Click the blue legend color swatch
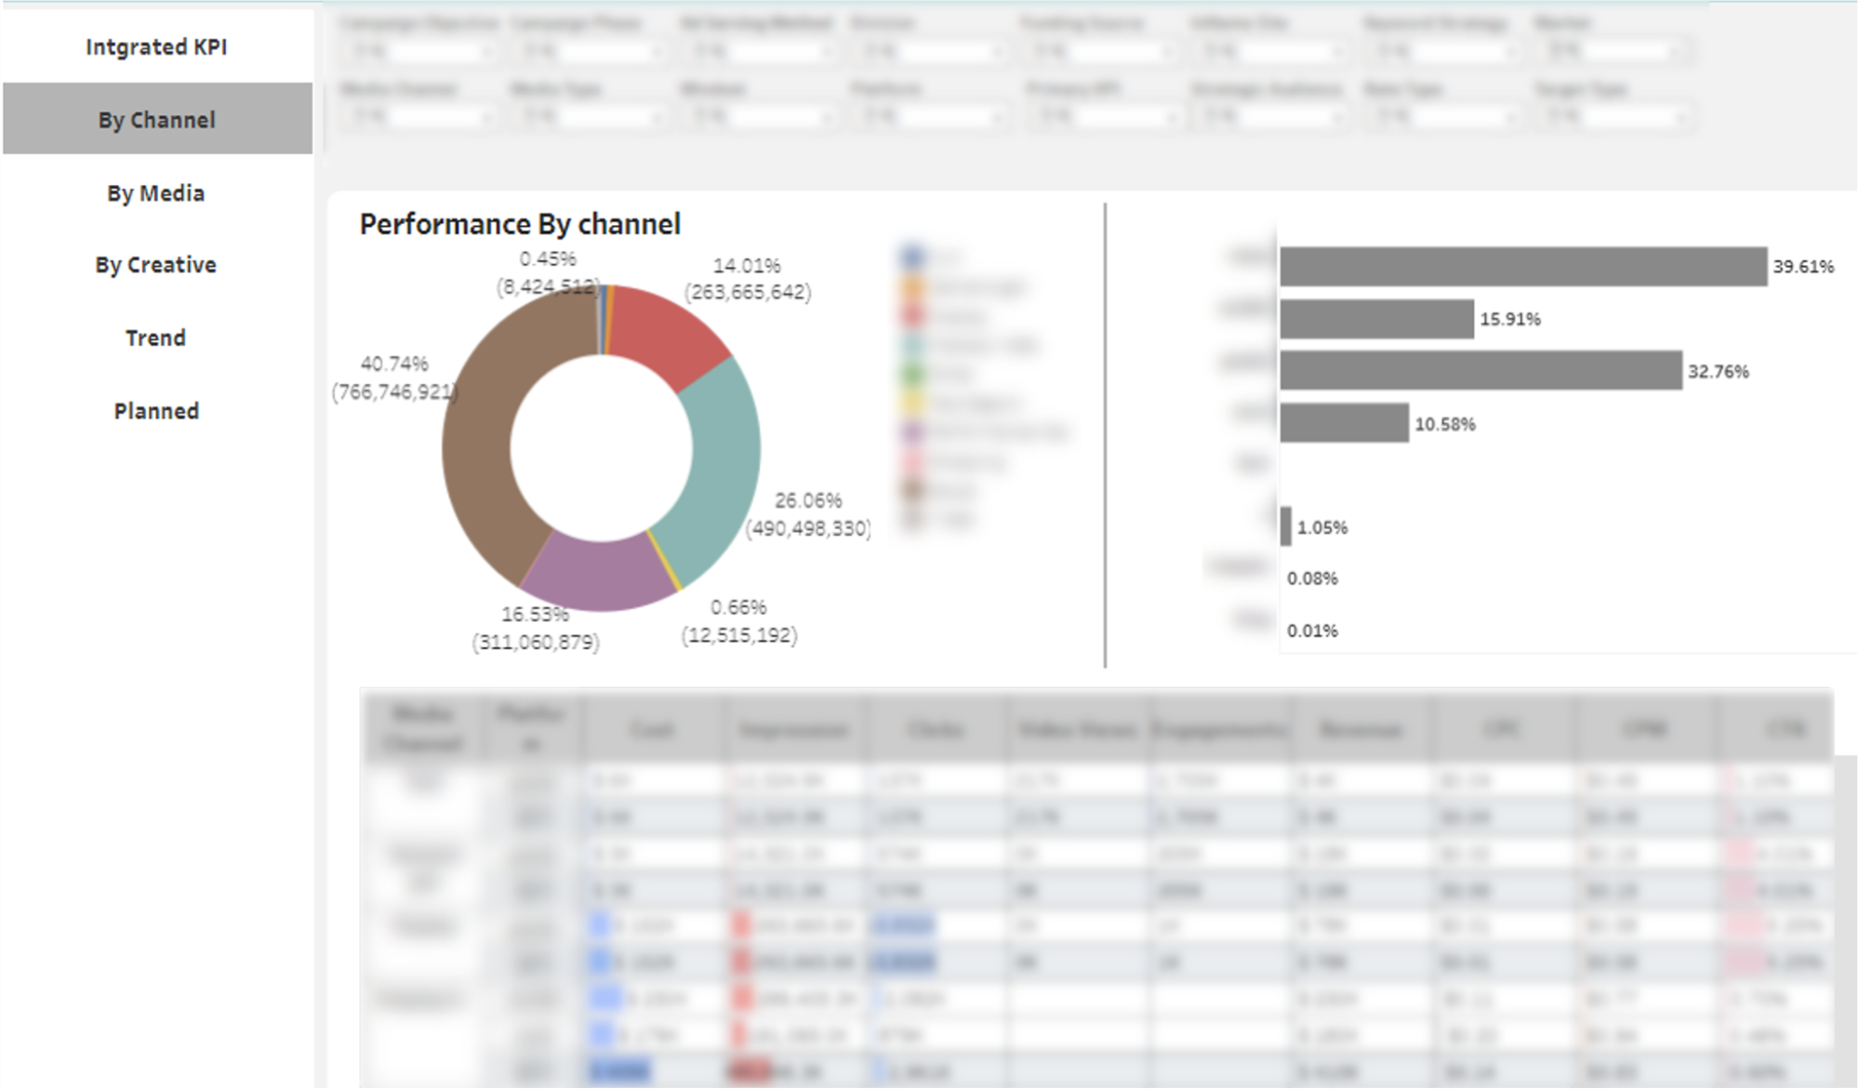Image resolution: width=1859 pixels, height=1089 pixels. [912, 258]
